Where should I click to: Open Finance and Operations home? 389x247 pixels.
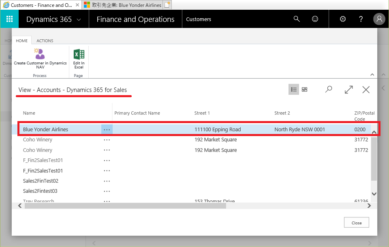[135, 19]
